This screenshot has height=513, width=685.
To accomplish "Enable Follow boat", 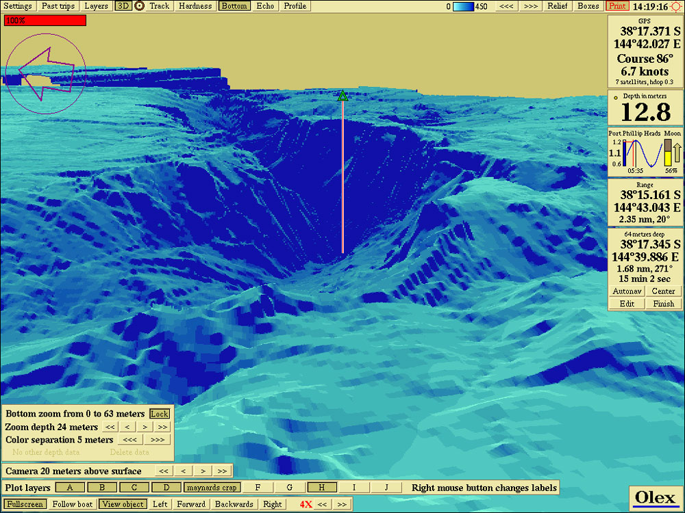I will point(73,504).
